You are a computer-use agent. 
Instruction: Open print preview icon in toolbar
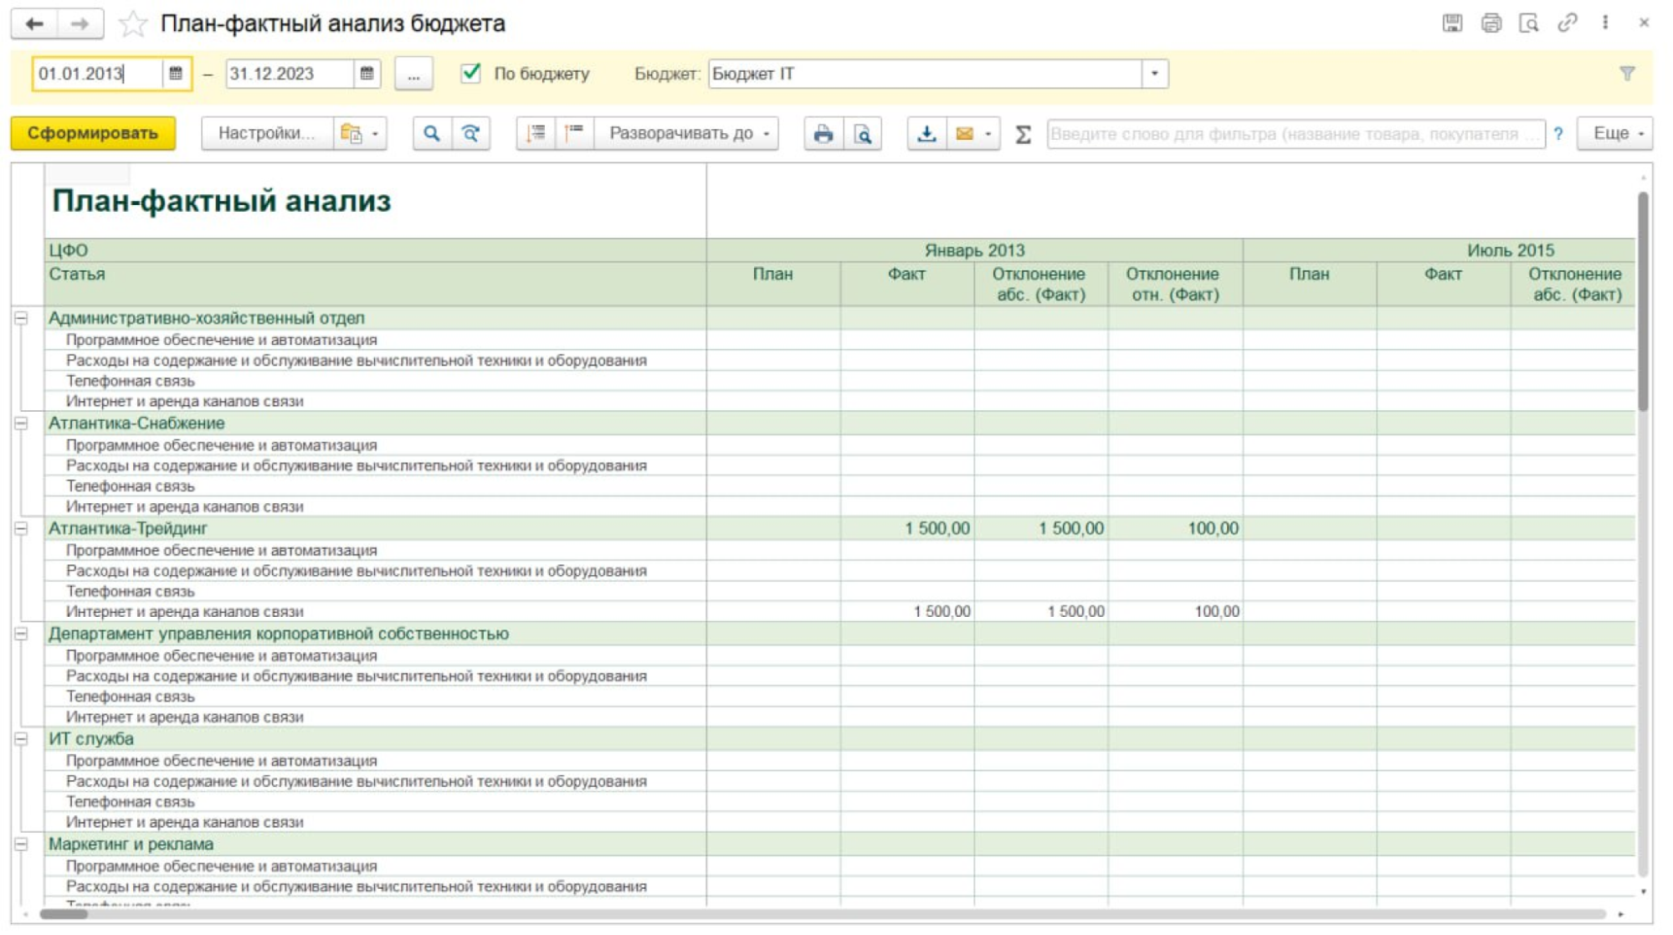pyautogui.click(x=862, y=134)
